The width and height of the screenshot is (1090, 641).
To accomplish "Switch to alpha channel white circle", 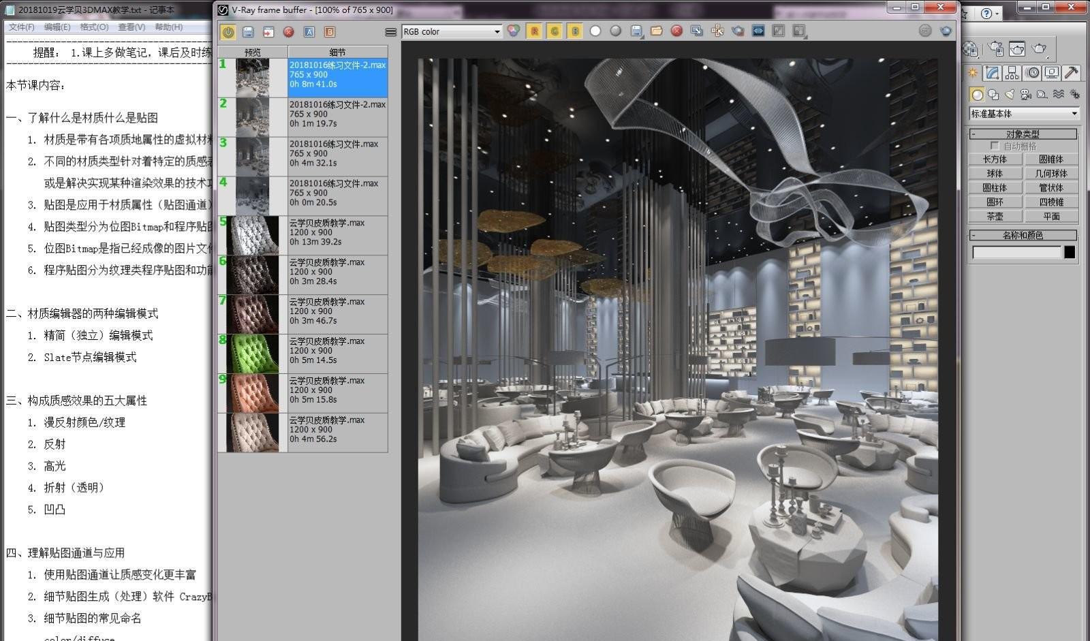I will click(595, 31).
